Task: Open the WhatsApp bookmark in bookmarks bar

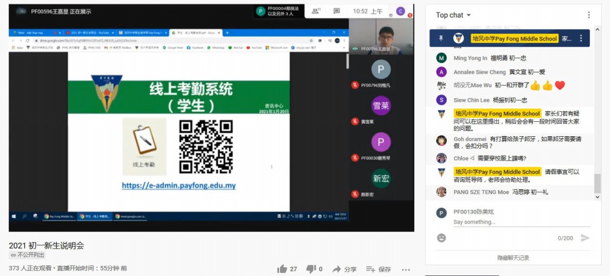Action: click(x=216, y=48)
